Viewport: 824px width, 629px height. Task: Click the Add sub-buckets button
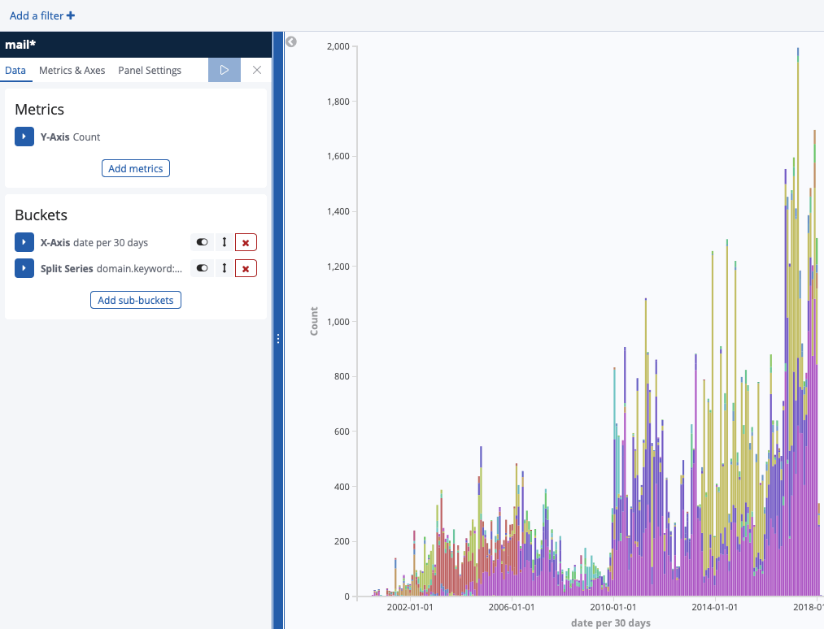[x=136, y=300]
